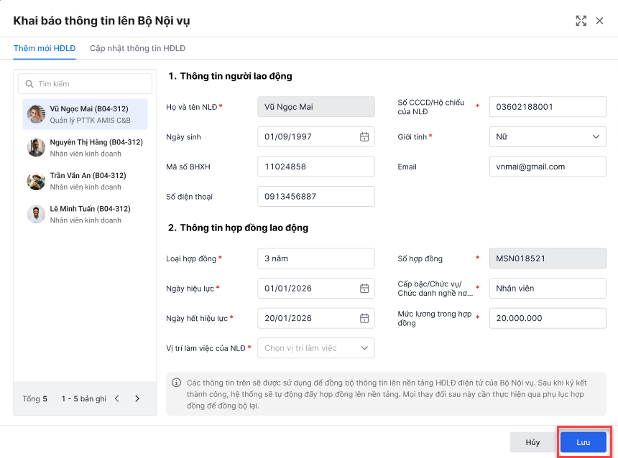Click the Lưu button
618x458 pixels.
coord(583,442)
